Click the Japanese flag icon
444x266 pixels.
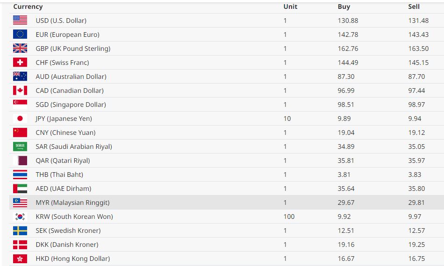coord(20,119)
